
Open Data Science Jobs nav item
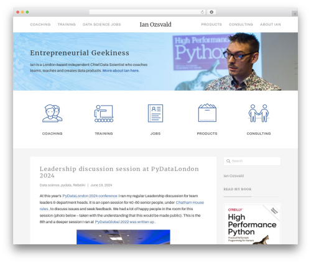coord(101,24)
